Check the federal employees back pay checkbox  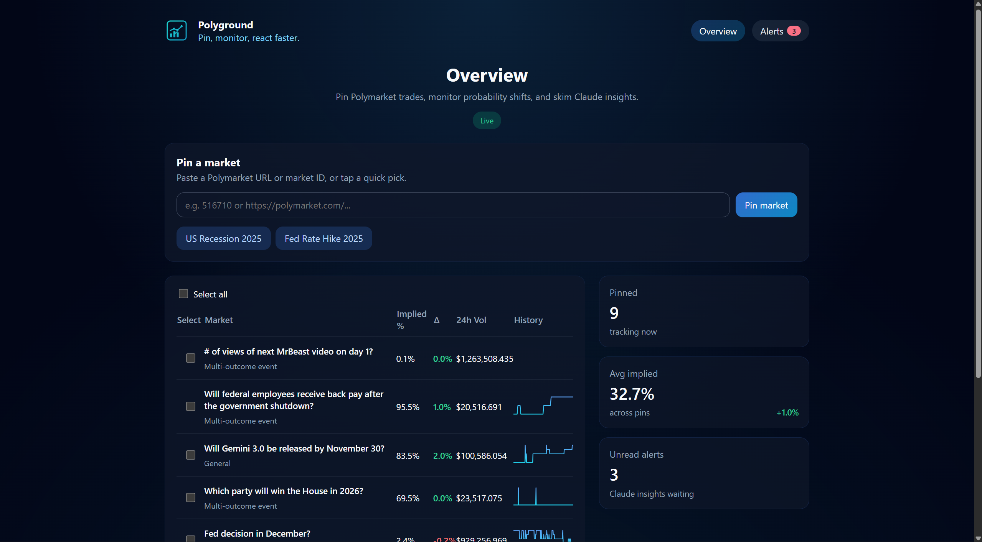pyautogui.click(x=191, y=406)
